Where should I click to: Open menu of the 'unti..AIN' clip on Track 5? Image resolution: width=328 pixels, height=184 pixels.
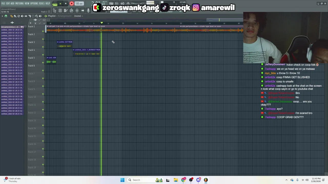(48, 58)
